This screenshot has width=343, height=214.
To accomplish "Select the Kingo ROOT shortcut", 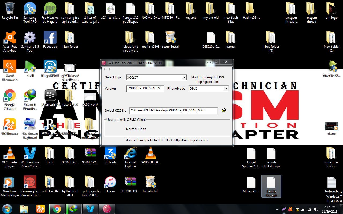I will pos(50,69).
